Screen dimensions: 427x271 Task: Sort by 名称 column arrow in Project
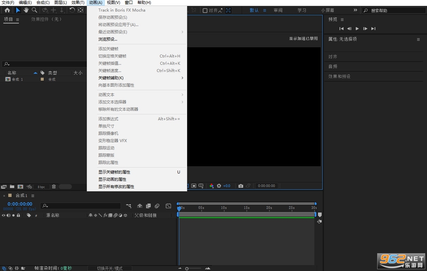click(35, 73)
